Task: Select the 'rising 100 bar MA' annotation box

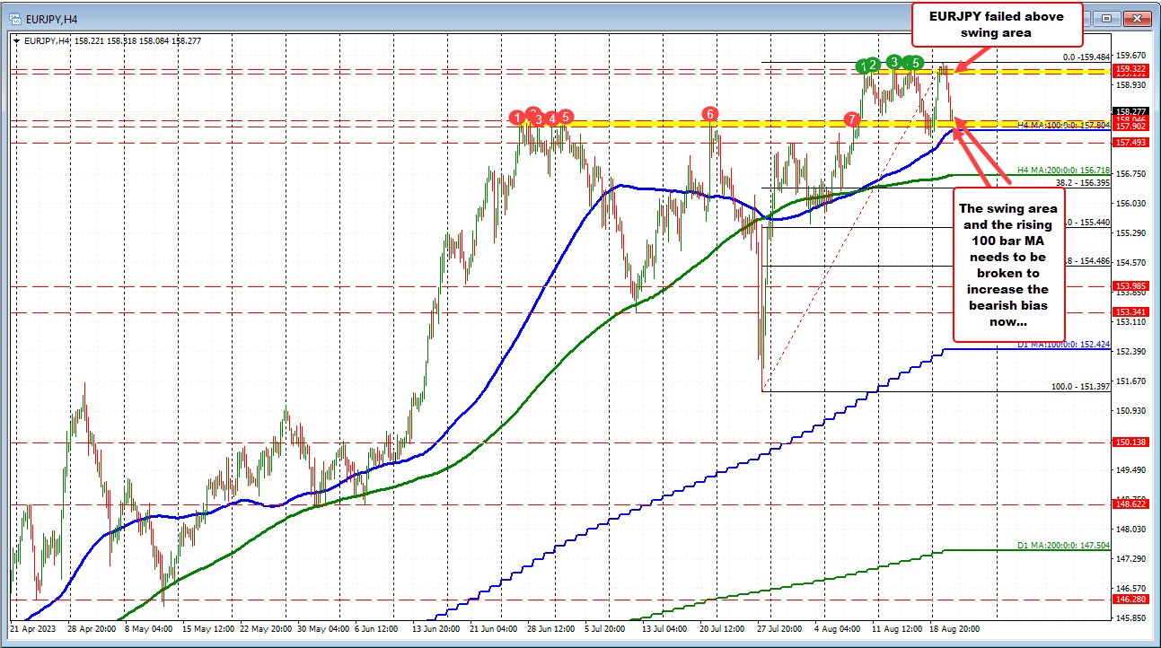Action: 1009,264
